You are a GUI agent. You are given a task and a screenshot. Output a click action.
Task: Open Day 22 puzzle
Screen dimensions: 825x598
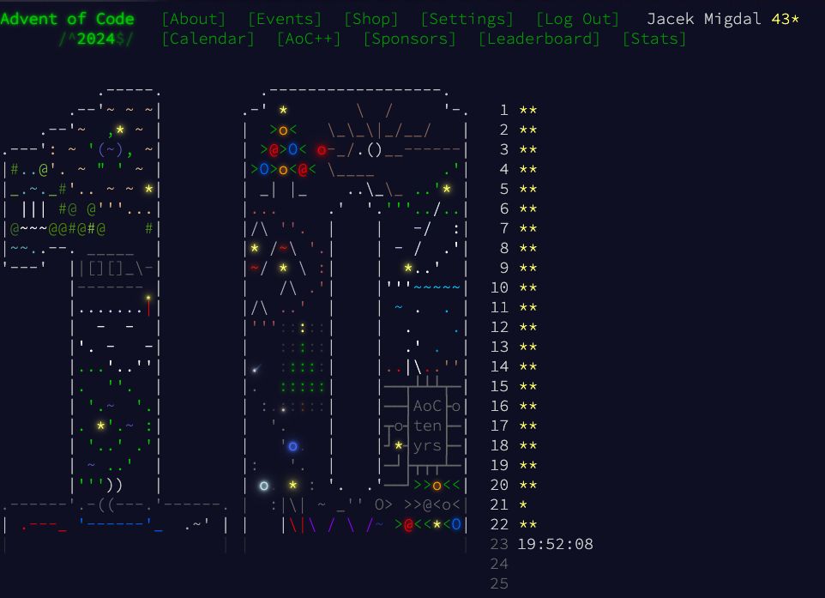tap(514, 524)
